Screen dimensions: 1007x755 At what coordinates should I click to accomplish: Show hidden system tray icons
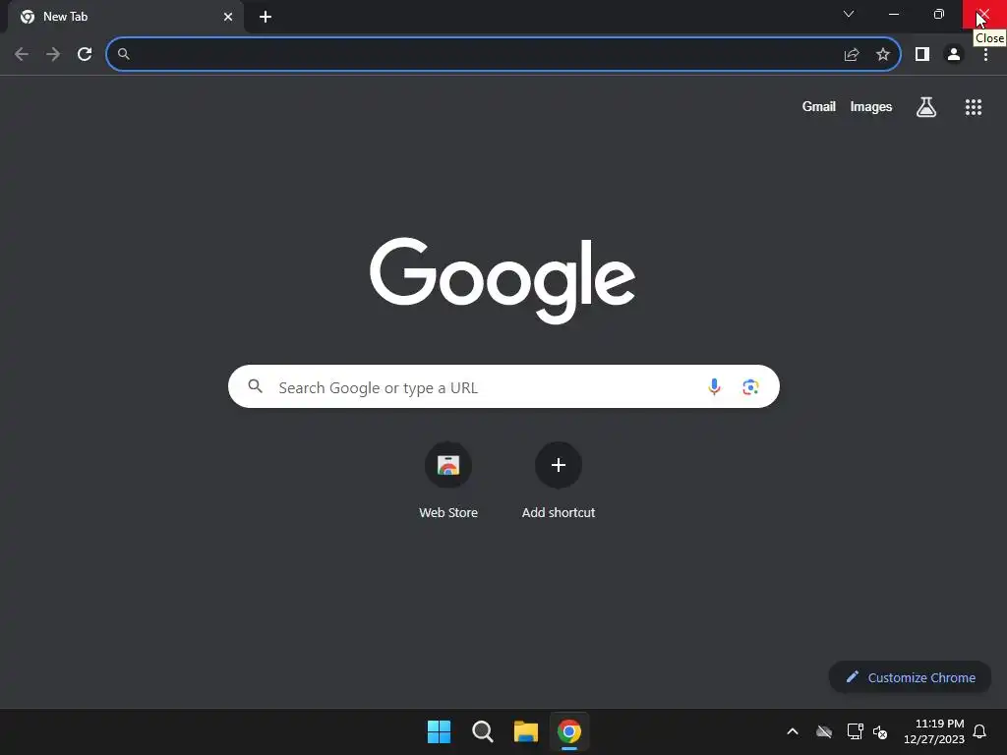point(793,731)
